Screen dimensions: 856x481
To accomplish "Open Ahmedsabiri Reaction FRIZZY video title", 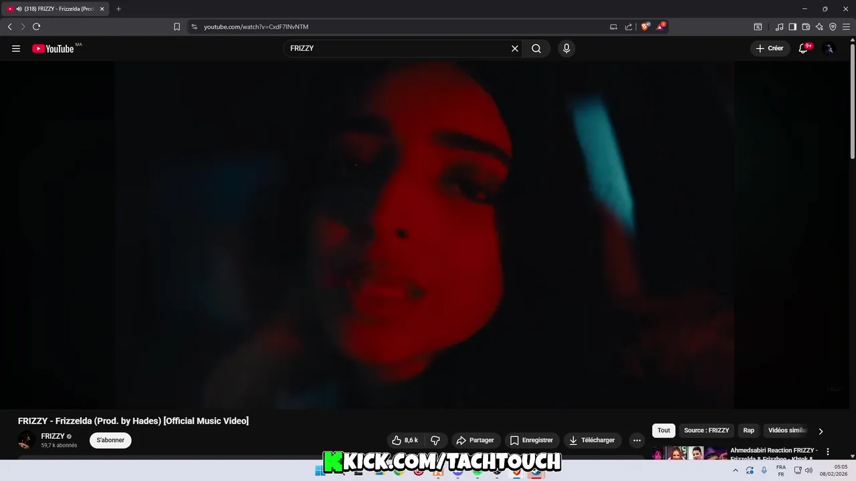I will (774, 454).
